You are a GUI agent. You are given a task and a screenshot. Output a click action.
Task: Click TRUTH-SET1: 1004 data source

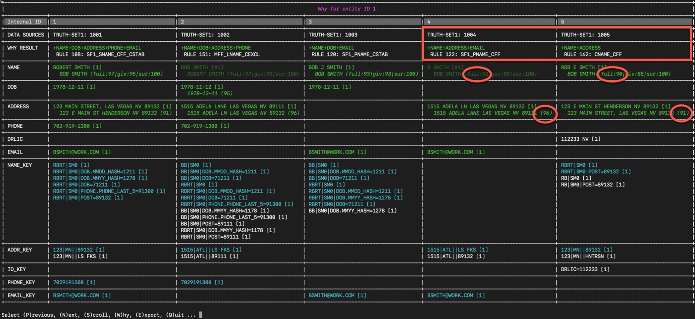tap(452, 35)
